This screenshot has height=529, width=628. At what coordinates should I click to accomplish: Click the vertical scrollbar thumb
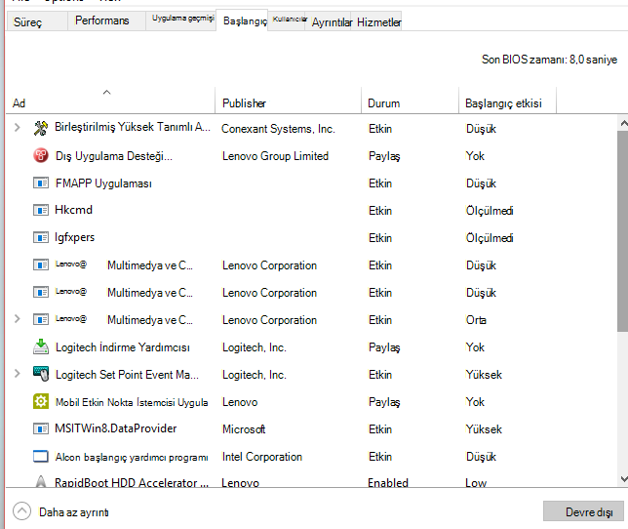pyautogui.click(x=623, y=231)
